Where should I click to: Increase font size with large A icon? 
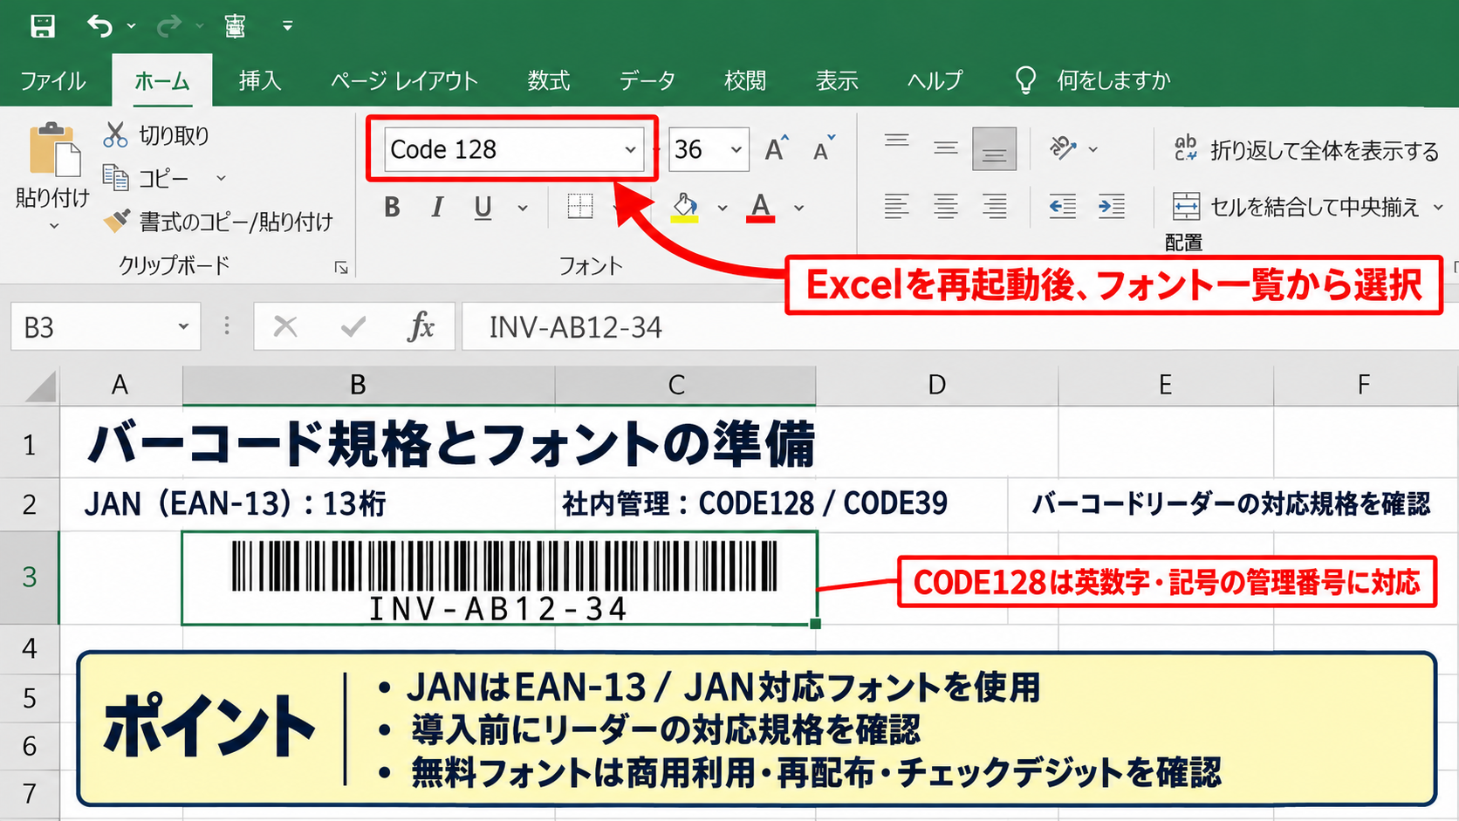[777, 149]
